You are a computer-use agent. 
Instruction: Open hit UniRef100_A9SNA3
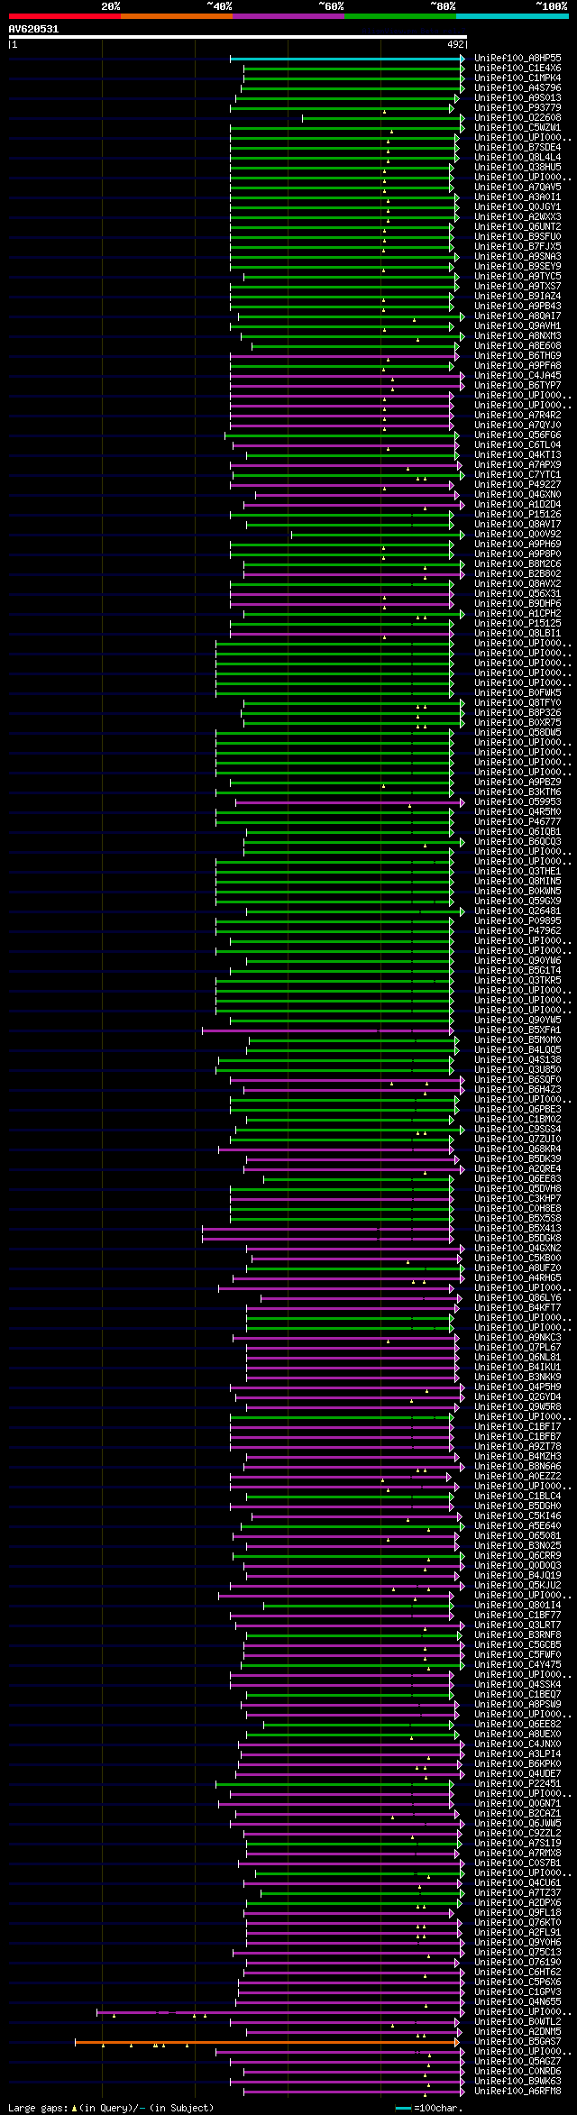(517, 257)
